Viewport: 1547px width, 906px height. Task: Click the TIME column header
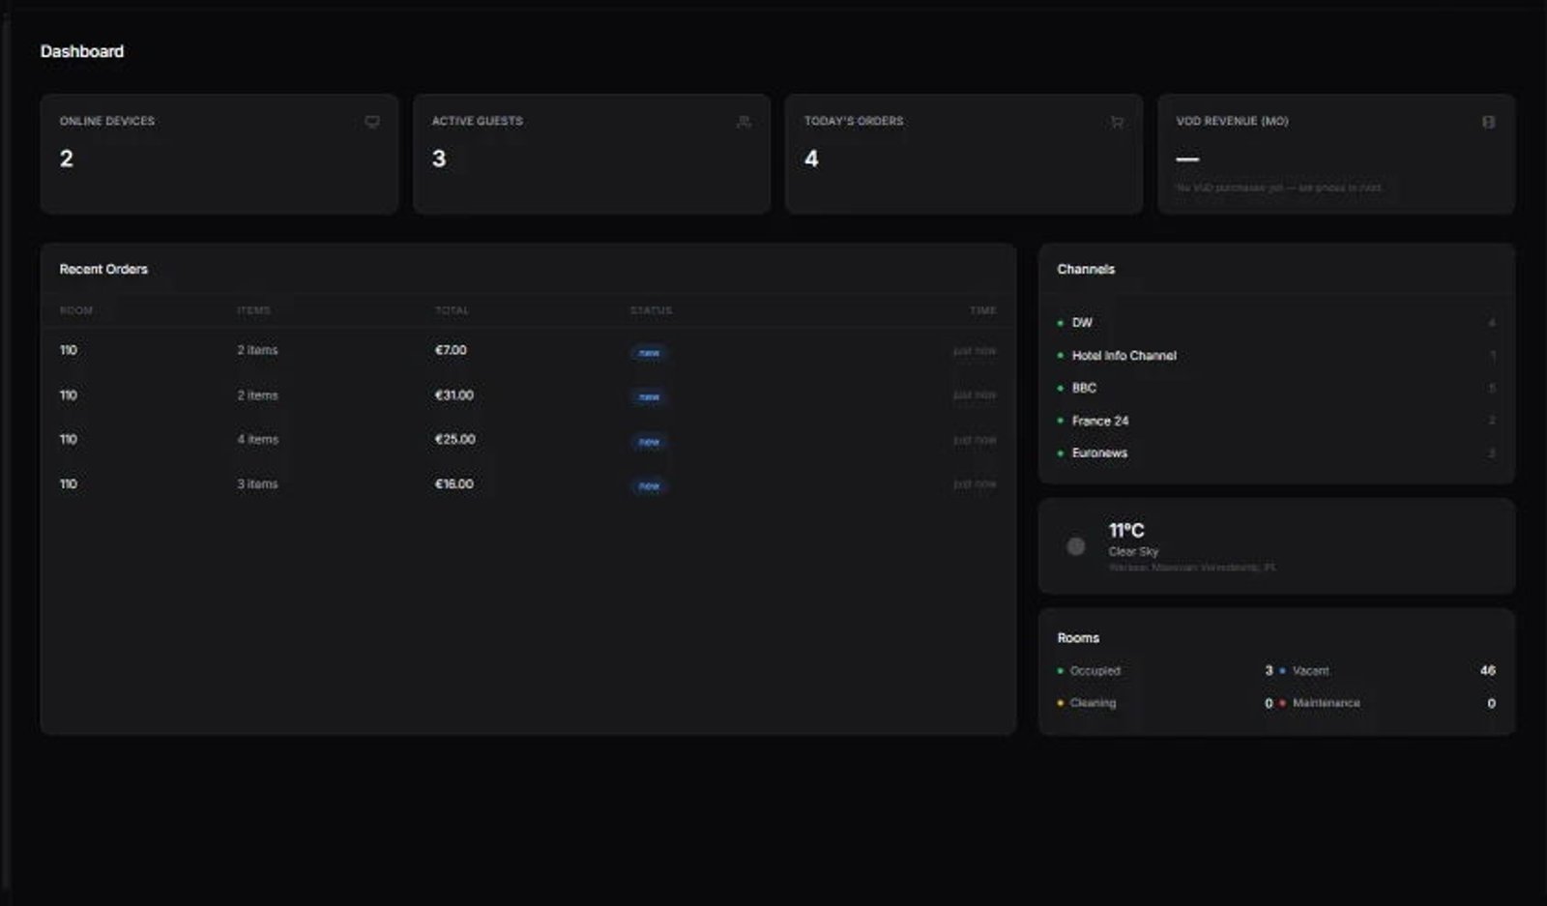point(983,310)
